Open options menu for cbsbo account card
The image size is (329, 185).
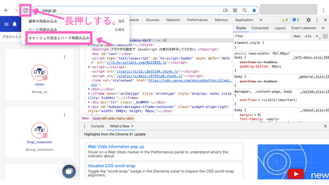pyautogui.click(x=65, y=57)
